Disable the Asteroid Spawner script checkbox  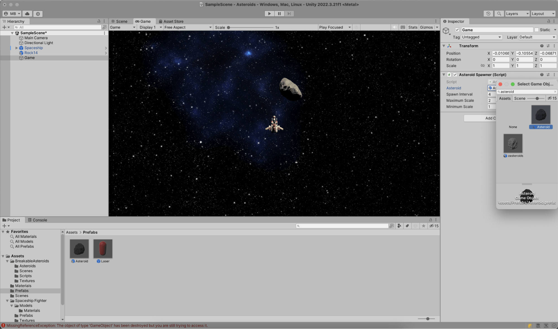[455, 74]
